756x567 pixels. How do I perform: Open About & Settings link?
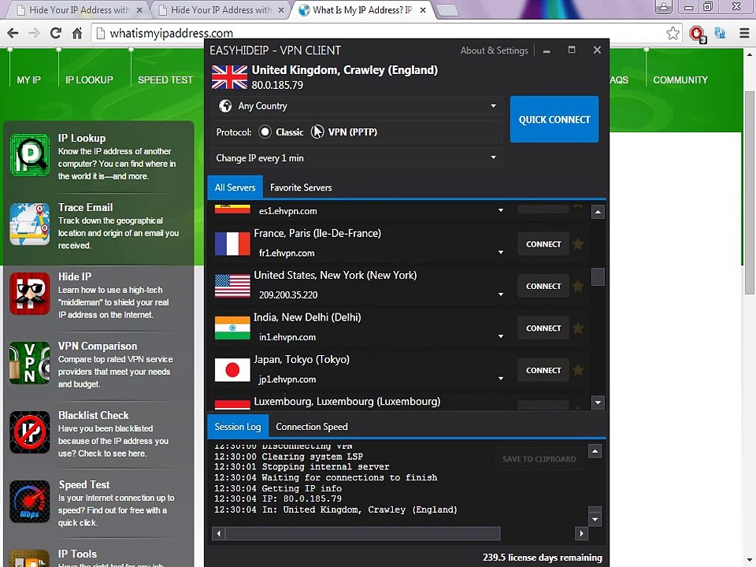tap(495, 50)
